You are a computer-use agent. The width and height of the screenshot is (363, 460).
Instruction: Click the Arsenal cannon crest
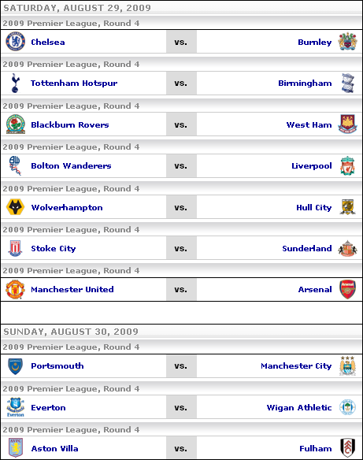347,289
